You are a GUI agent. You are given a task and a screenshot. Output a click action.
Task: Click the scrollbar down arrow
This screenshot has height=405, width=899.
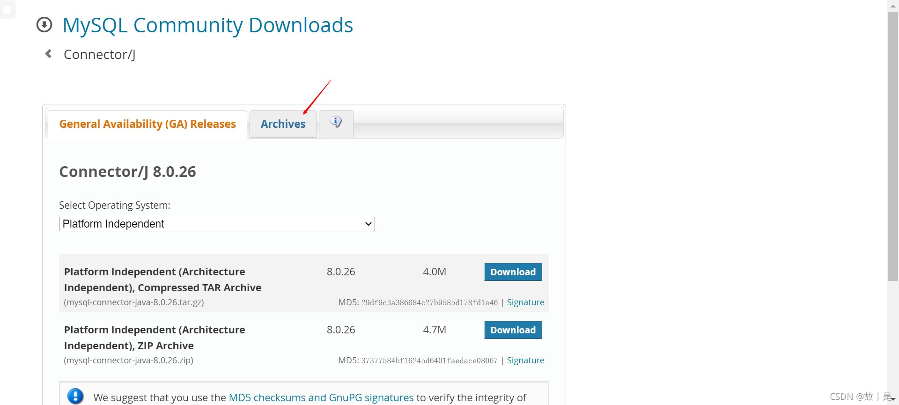tap(893, 399)
